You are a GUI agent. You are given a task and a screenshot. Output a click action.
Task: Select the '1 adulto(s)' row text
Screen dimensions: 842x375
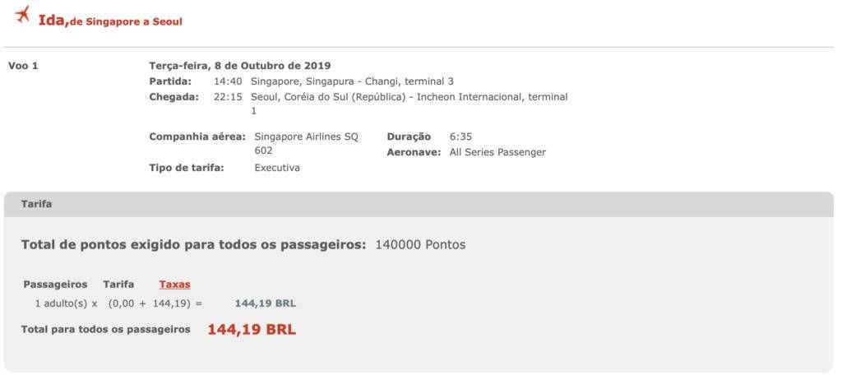coord(61,303)
